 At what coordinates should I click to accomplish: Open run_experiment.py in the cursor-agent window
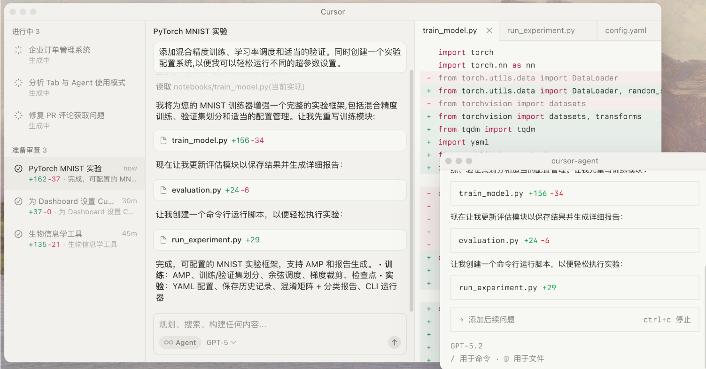pyautogui.click(x=574, y=288)
